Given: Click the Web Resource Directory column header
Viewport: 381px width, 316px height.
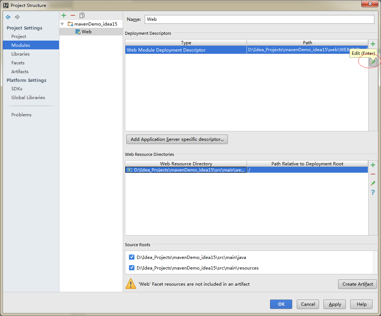Looking at the screenshot, I should point(186,164).
